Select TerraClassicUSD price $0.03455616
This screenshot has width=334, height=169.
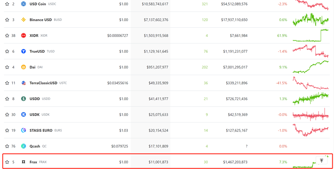118,83
